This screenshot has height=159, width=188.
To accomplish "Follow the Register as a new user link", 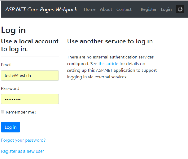I will coord(23,151).
